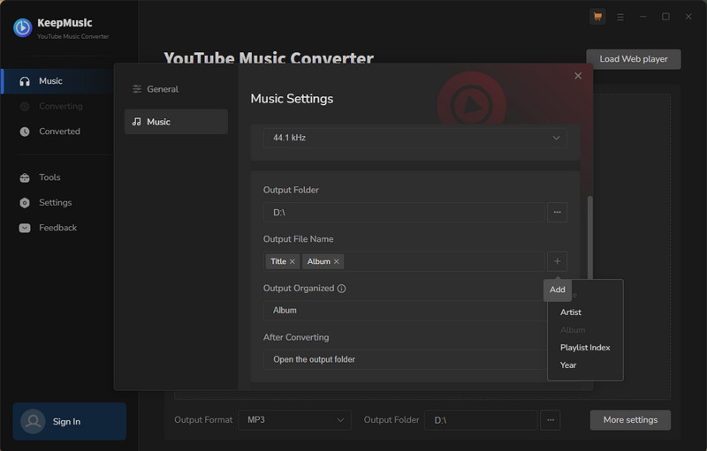Screen dimensions: 707x451
Task: Click the toolbox icon beside Tools
Action: (x=25, y=177)
